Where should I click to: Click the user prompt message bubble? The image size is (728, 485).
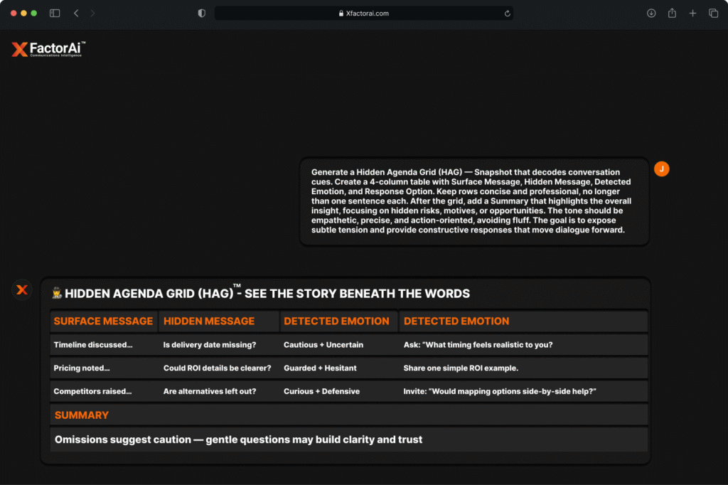coord(474,201)
